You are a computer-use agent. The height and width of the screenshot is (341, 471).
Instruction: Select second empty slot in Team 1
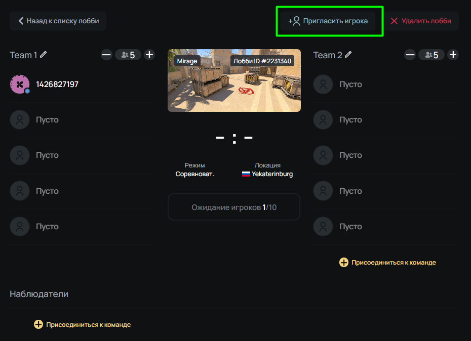point(83,155)
